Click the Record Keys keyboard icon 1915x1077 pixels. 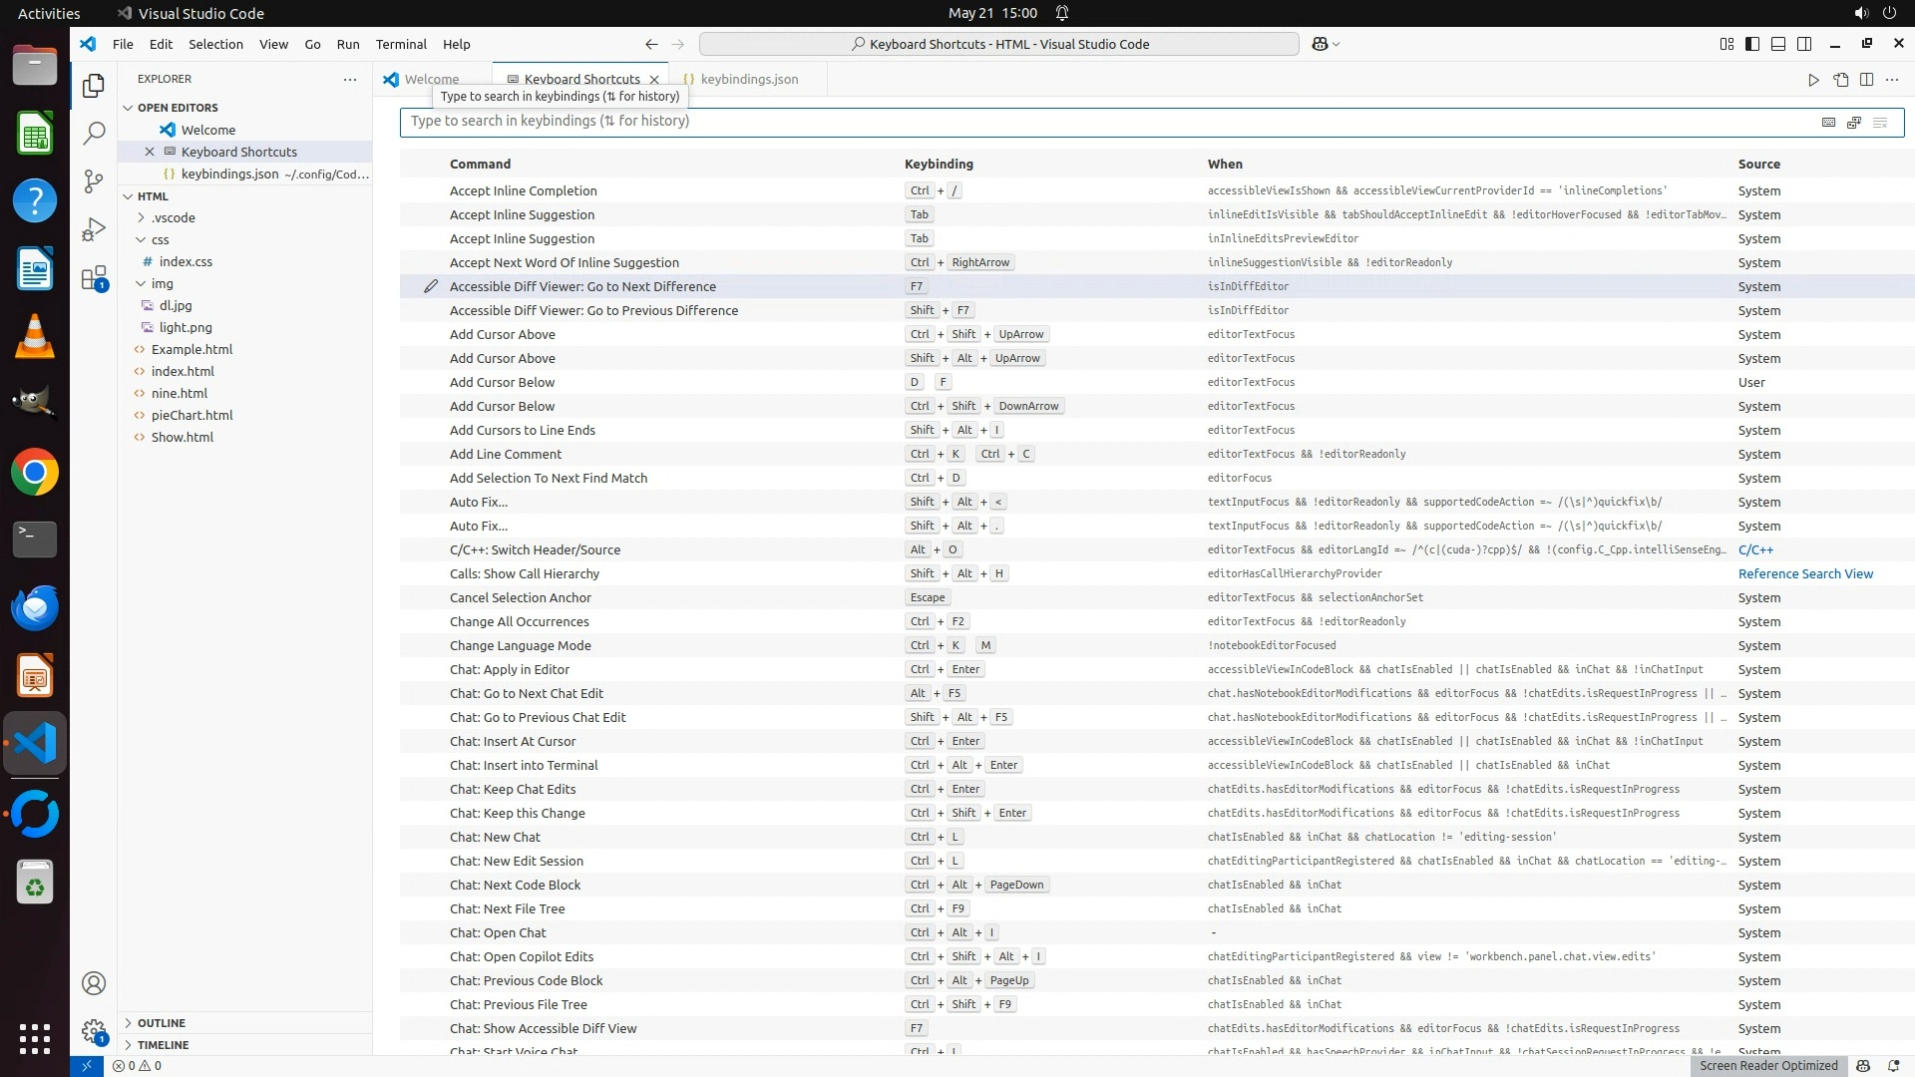pos(1828,122)
